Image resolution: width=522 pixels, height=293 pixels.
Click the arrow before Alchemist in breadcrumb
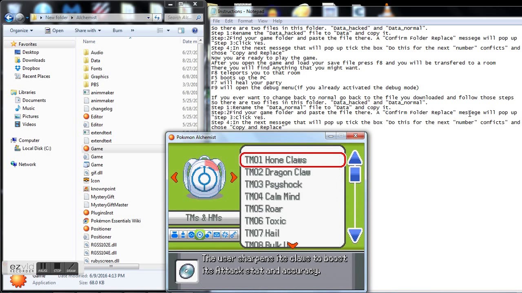coord(73,17)
